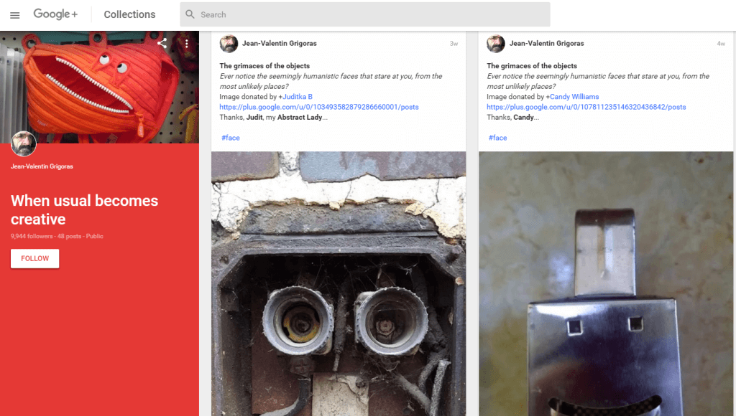Open Candy's plus.google.com posts URL
736x416 pixels.
(x=586, y=107)
